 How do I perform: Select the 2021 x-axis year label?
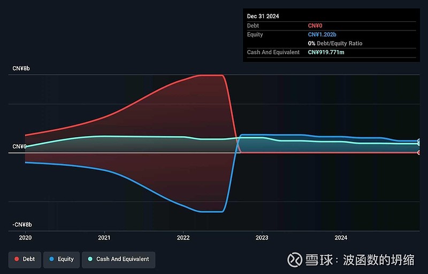tap(104, 238)
